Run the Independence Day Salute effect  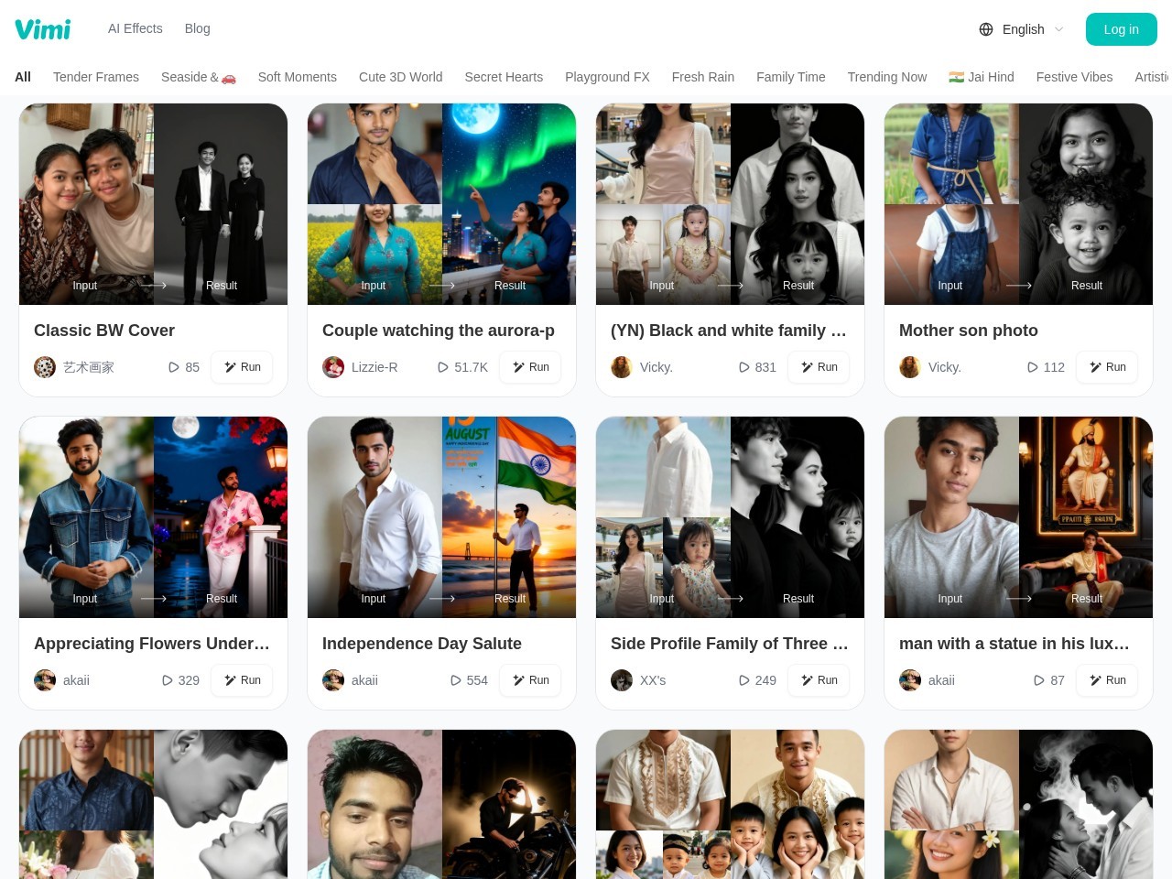(x=531, y=680)
